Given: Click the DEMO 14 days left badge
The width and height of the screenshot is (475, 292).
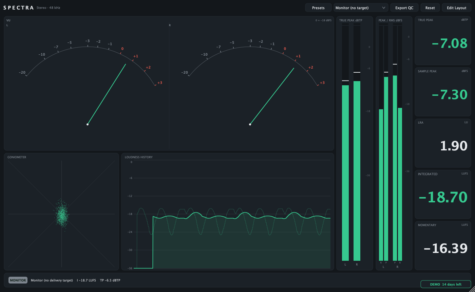Looking at the screenshot, I should (446, 284).
